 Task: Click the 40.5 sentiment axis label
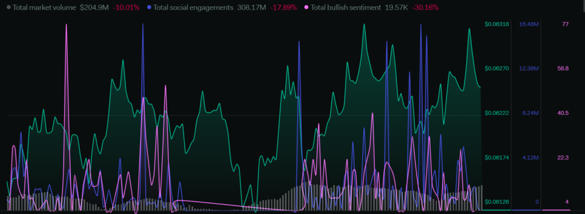563,113
